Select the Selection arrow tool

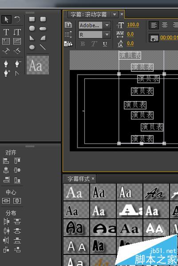click(x=6, y=20)
